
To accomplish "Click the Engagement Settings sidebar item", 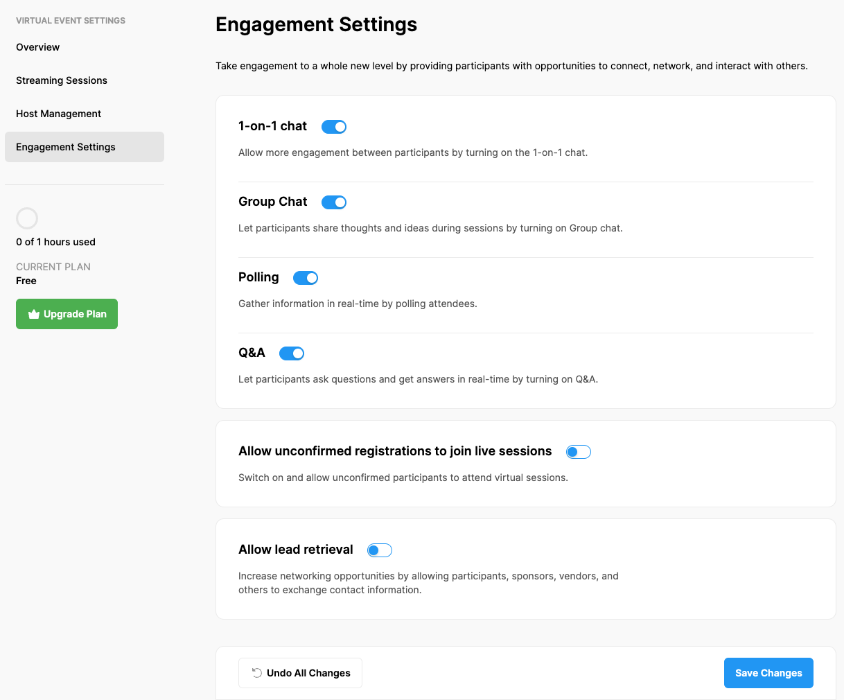I will coord(66,147).
